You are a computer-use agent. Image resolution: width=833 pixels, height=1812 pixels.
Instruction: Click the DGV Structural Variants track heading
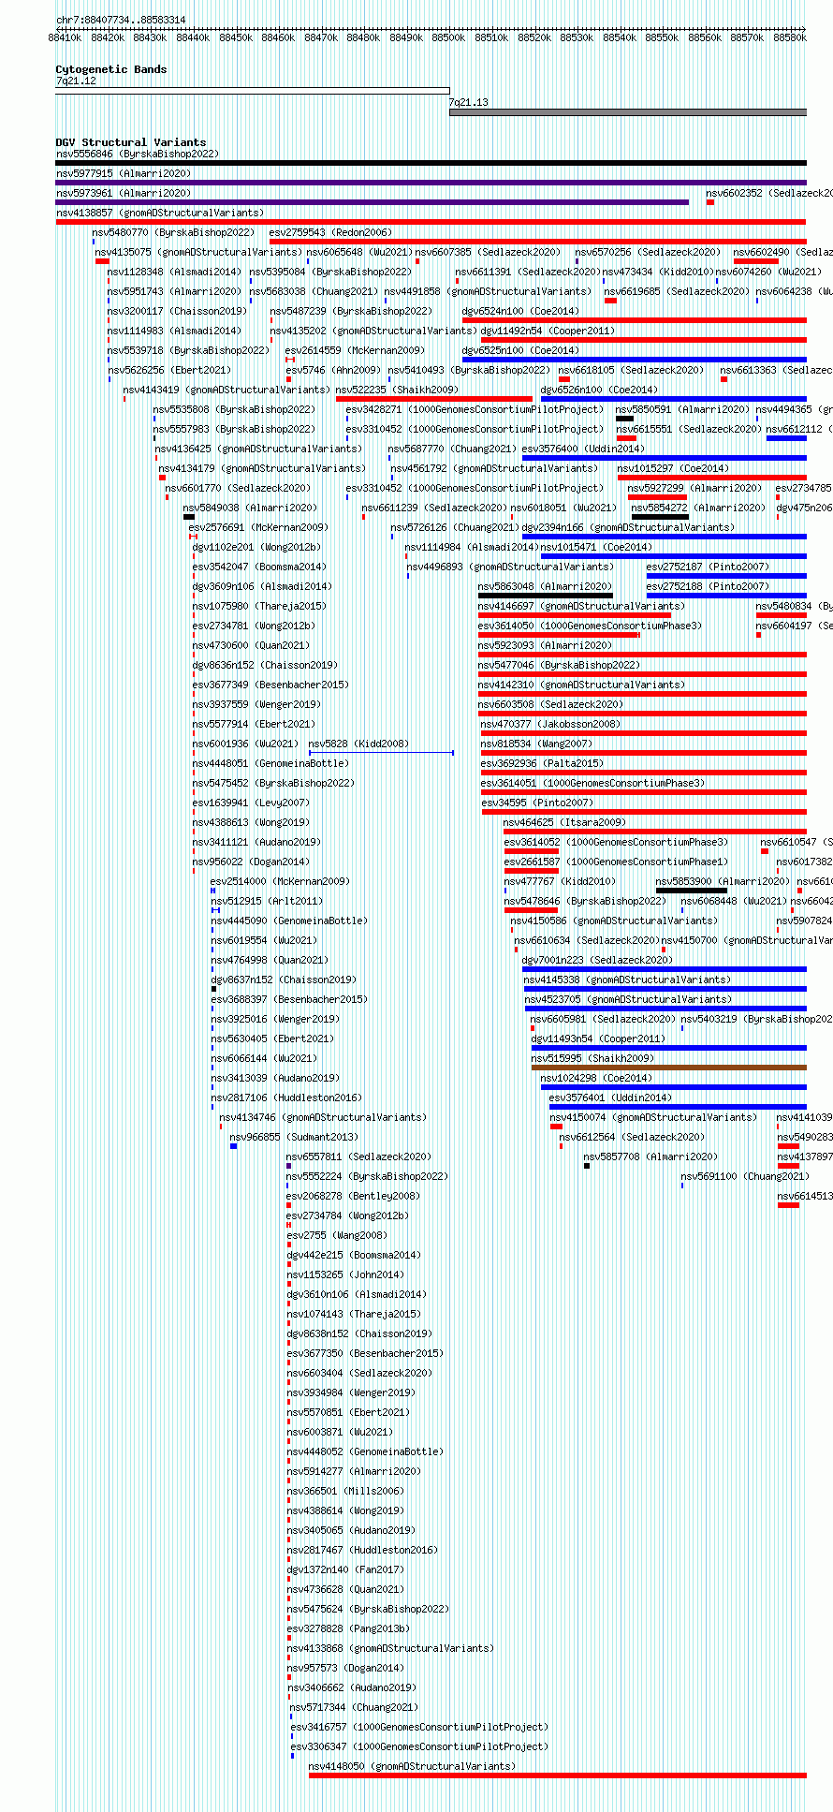click(x=131, y=142)
